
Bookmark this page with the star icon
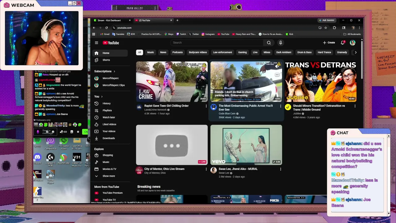[x=326, y=28]
